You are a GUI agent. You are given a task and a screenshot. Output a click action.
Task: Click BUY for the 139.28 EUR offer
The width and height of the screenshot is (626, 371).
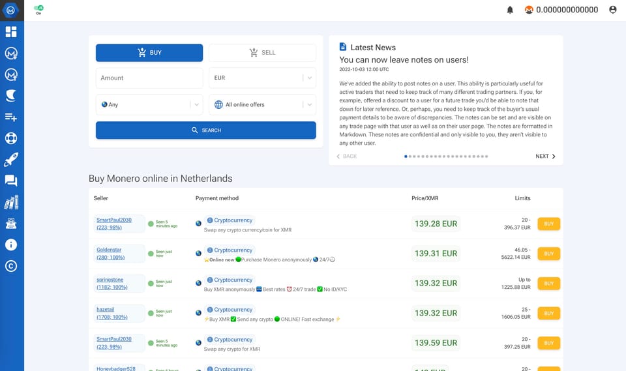click(x=548, y=224)
